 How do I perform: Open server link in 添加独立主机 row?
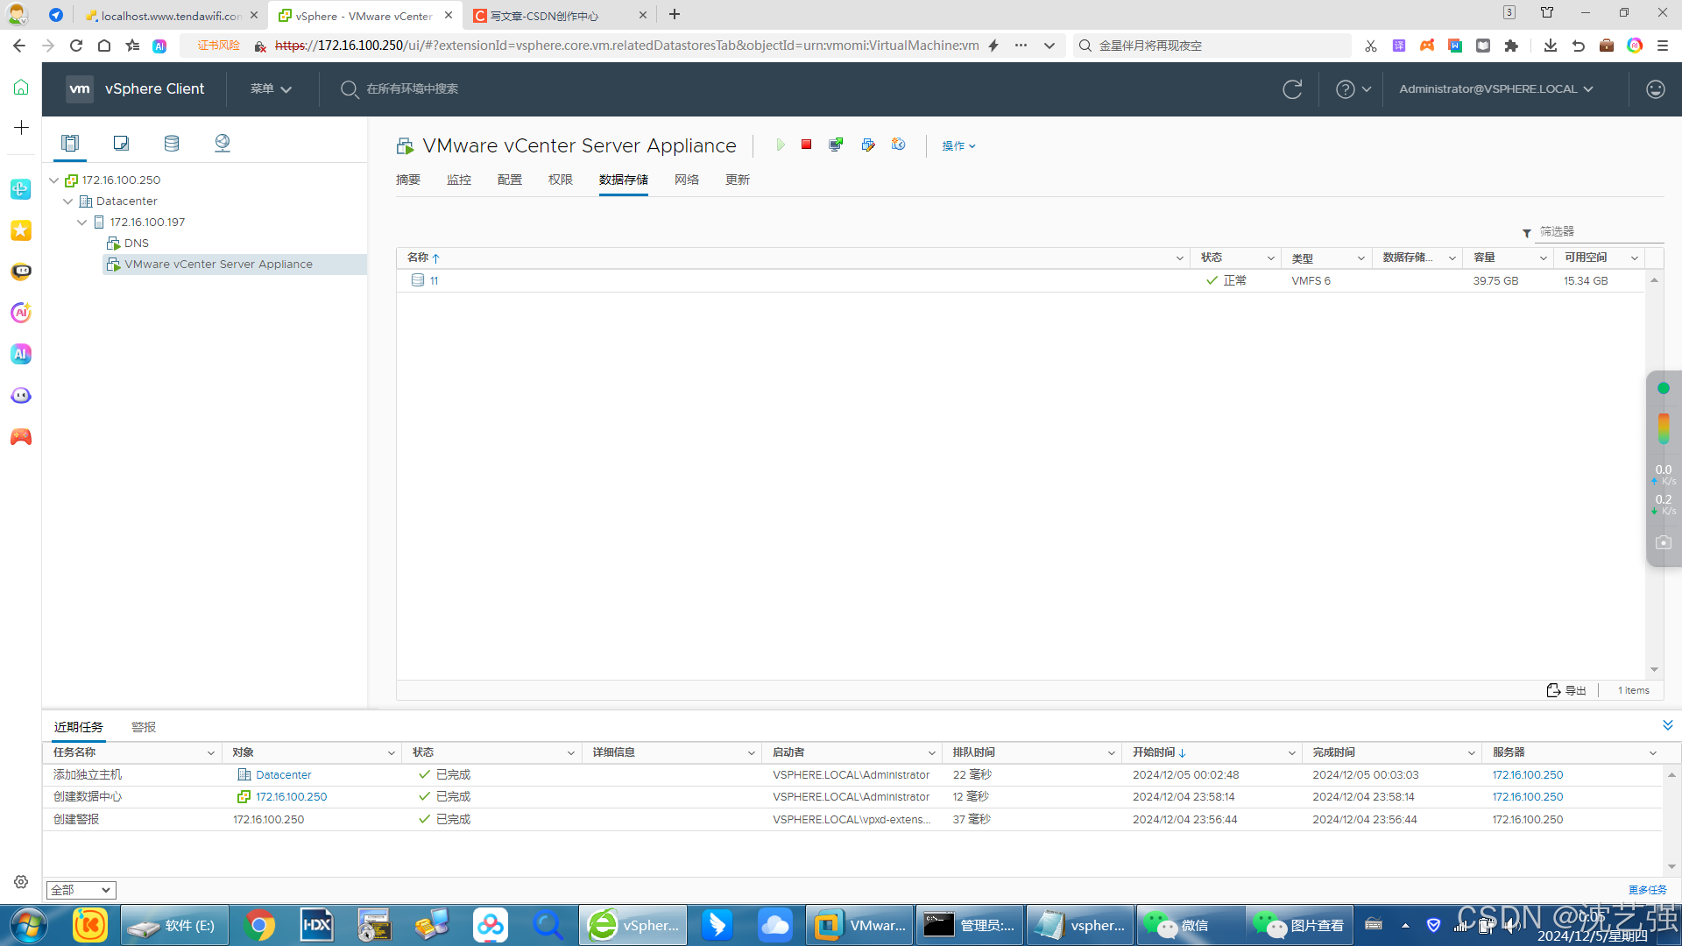pyautogui.click(x=1527, y=774)
